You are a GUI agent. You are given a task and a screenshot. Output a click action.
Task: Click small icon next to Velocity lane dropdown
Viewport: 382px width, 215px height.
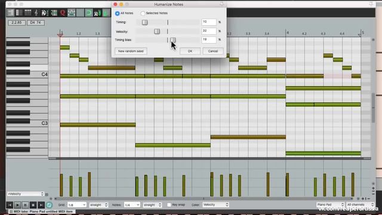click(47, 194)
